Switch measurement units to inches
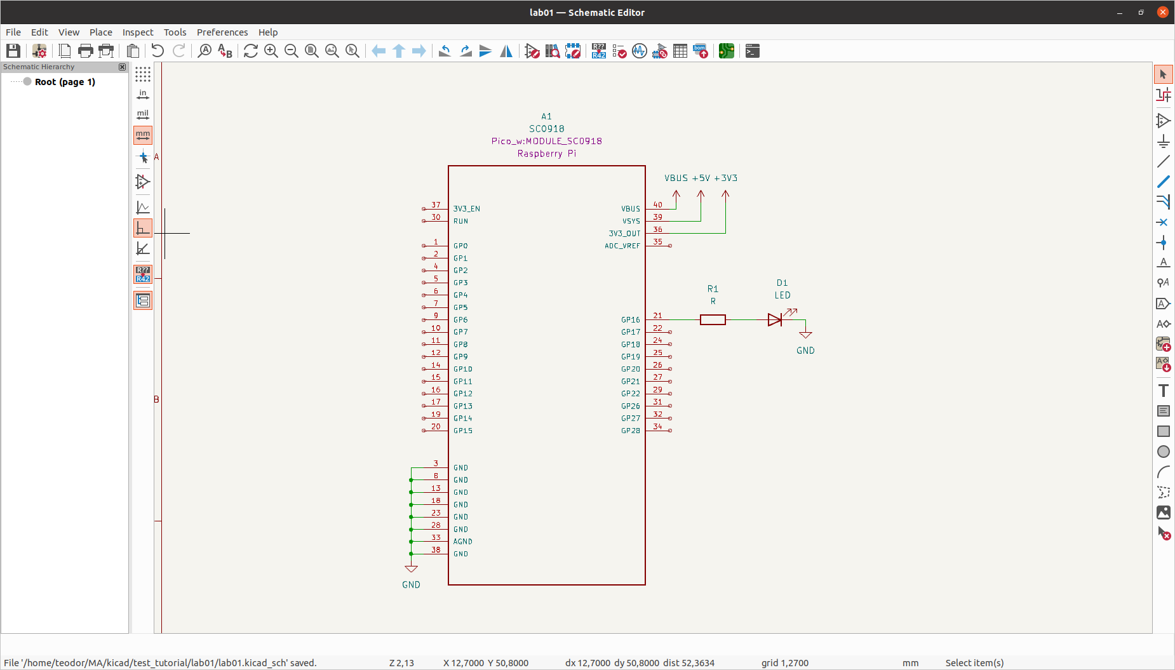 [x=142, y=93]
